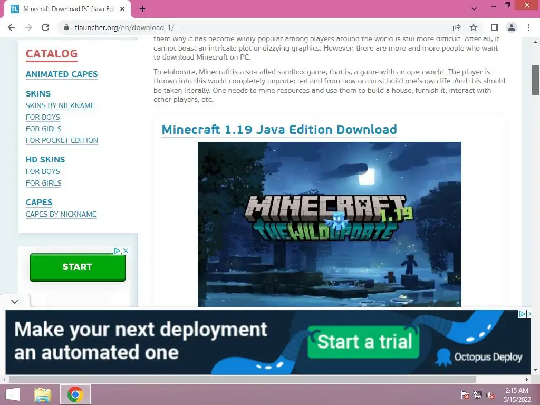Click the tlauncher.org address bar
Image resolution: width=540 pixels, height=405 pixels.
pos(255,27)
